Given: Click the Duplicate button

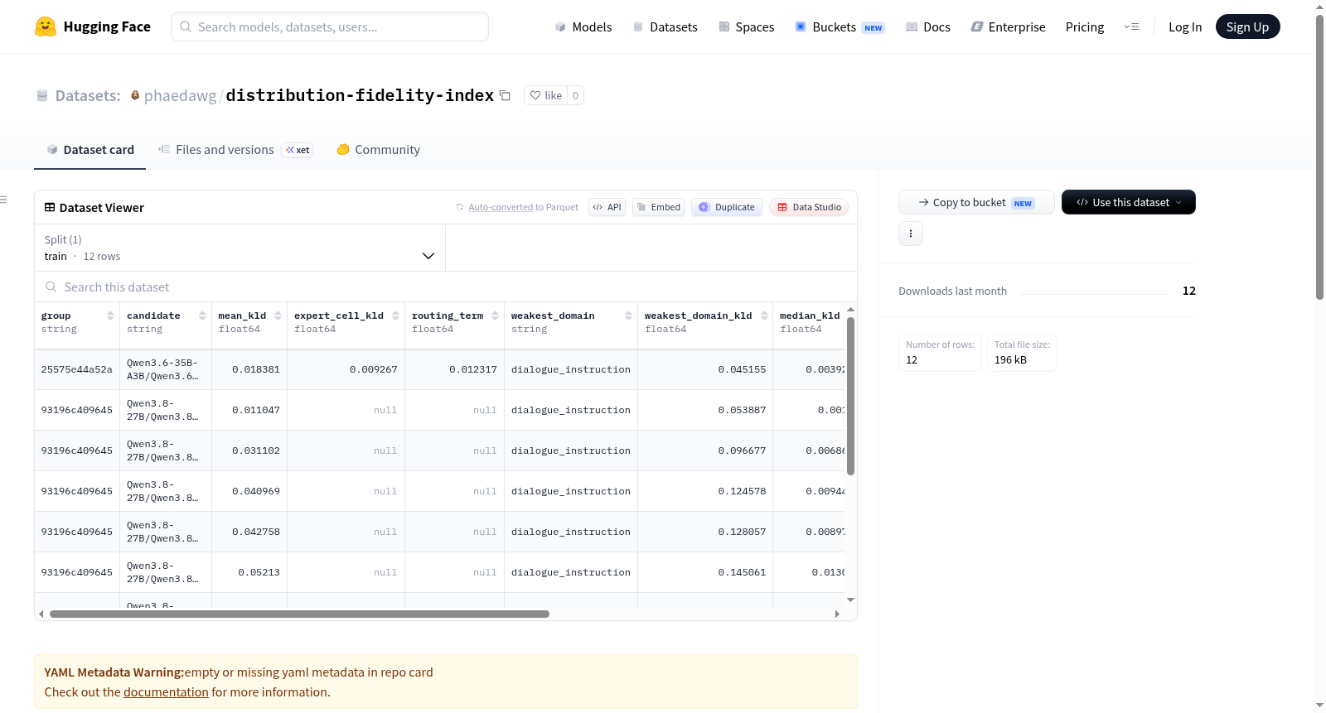Looking at the screenshot, I should click(x=727, y=207).
